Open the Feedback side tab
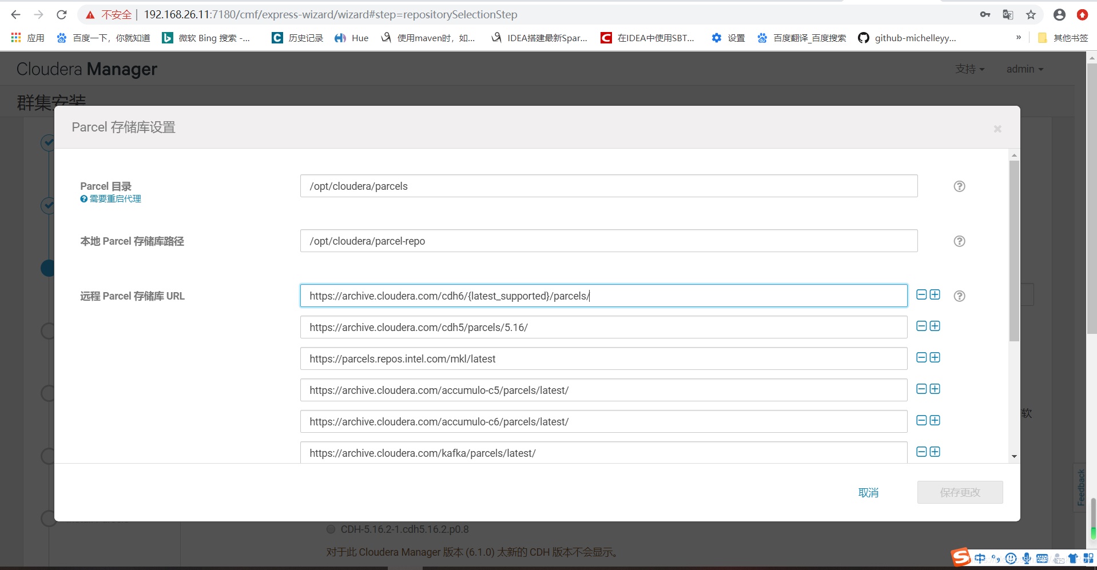1097x570 pixels. [1080, 487]
